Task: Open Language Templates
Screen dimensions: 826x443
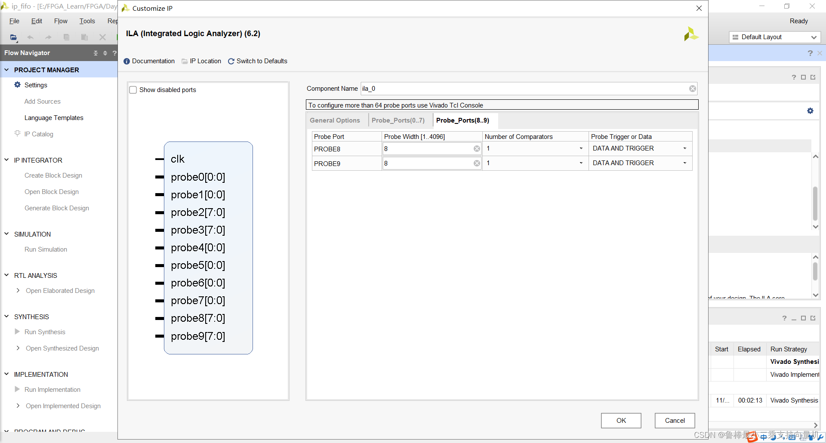Action: [x=54, y=118]
